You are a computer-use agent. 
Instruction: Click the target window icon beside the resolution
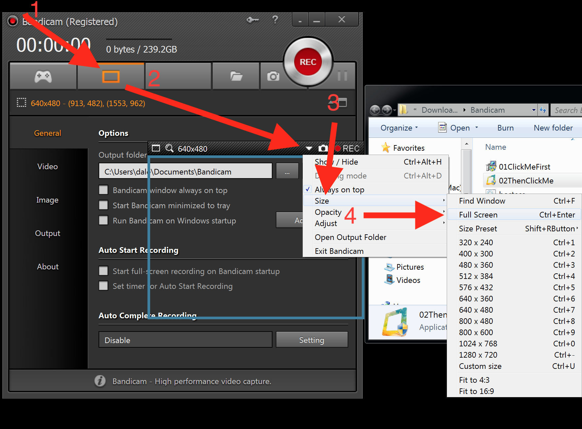(x=342, y=102)
